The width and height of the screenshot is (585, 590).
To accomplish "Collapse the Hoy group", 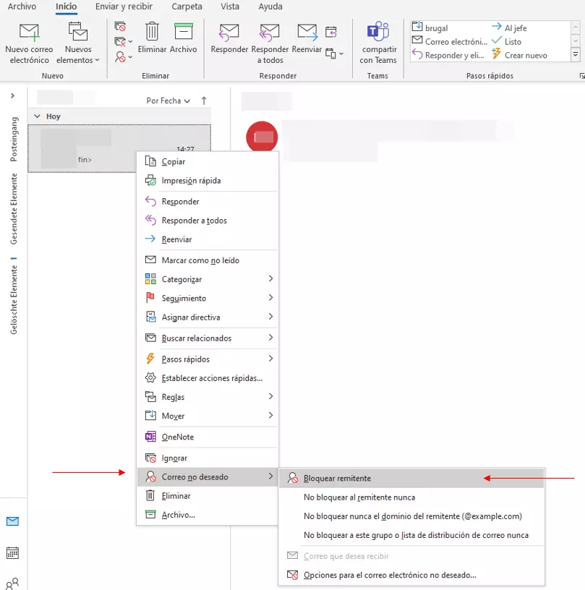I will pos(37,116).
